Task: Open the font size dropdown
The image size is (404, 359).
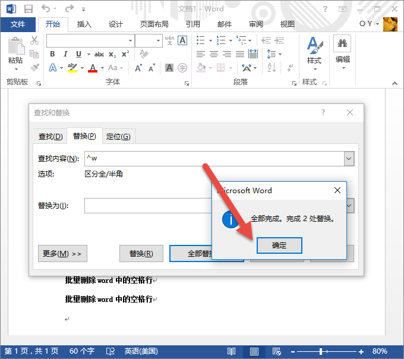Action: 158,41
